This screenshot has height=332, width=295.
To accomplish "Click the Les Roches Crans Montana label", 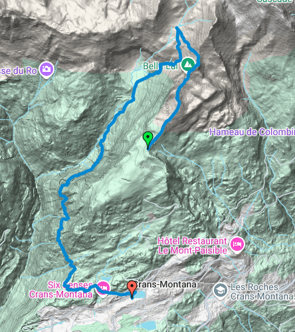I will tap(262, 291).
